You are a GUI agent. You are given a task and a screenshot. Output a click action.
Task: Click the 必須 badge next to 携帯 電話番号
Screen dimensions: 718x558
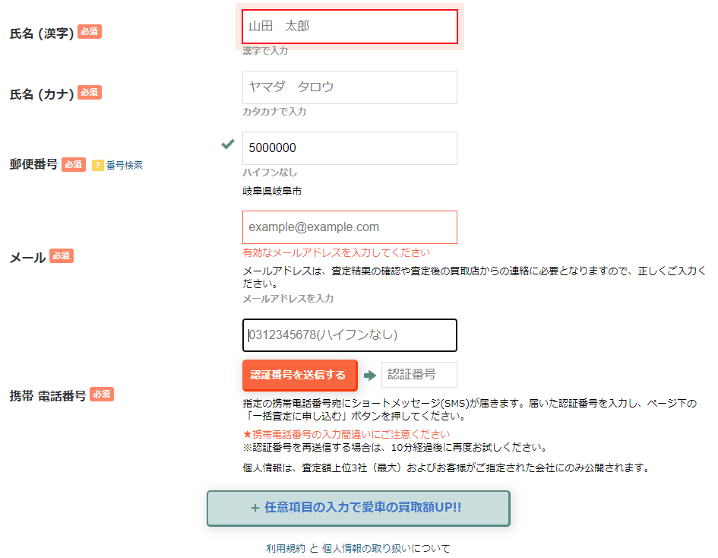coord(102,394)
